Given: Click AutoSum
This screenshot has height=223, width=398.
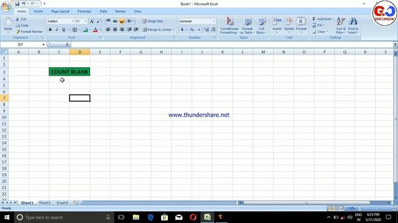Looking at the screenshot, I should coord(322,19).
